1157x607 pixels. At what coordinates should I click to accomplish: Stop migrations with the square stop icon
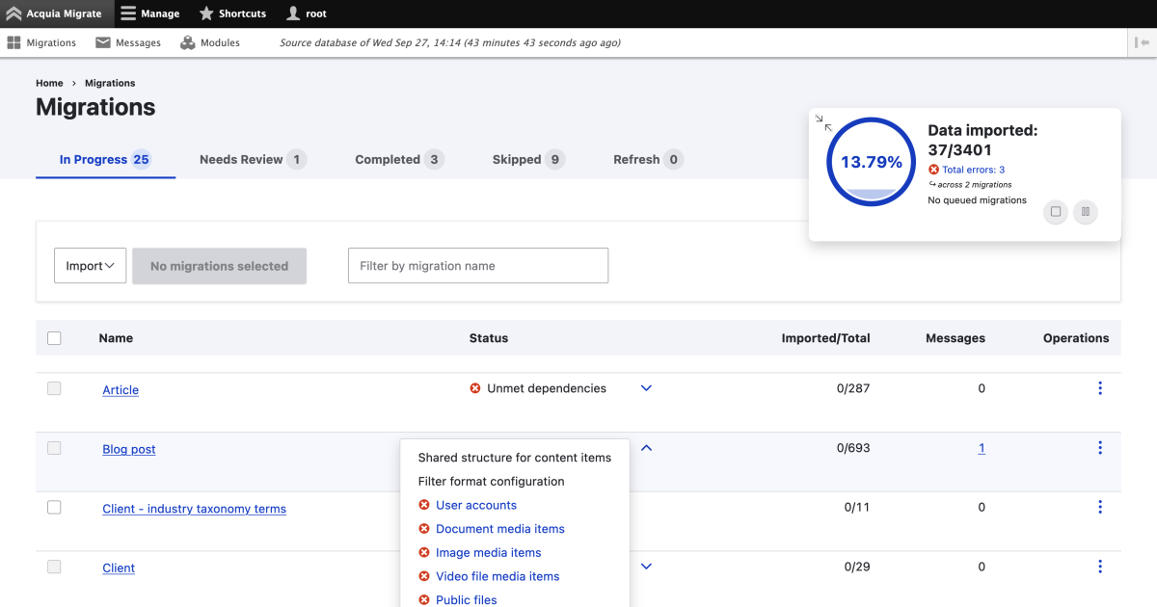pyautogui.click(x=1055, y=212)
